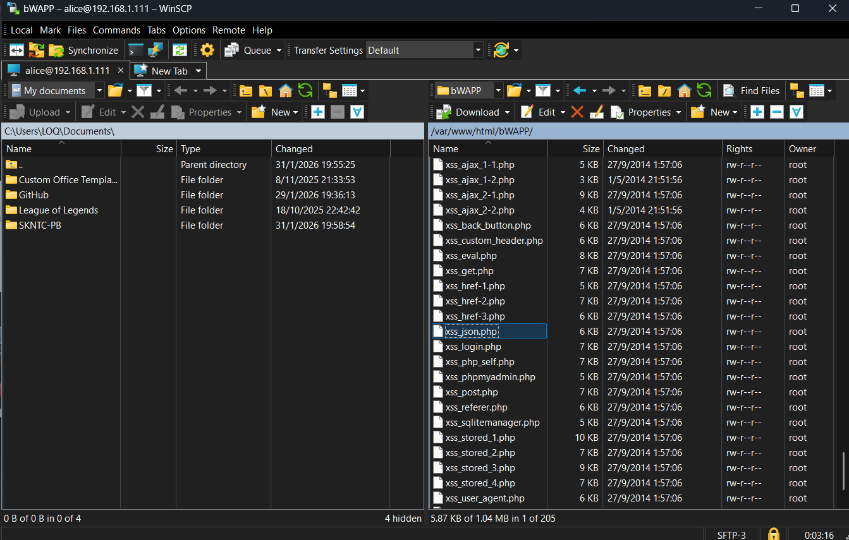Select the xss_stored_1.php file

pyautogui.click(x=480, y=438)
